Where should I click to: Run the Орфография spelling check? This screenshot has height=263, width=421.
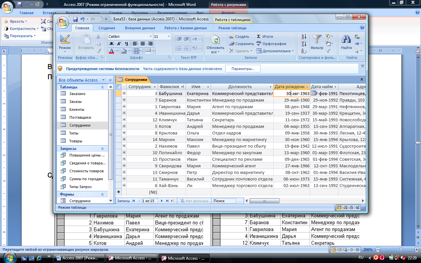tap(271, 44)
